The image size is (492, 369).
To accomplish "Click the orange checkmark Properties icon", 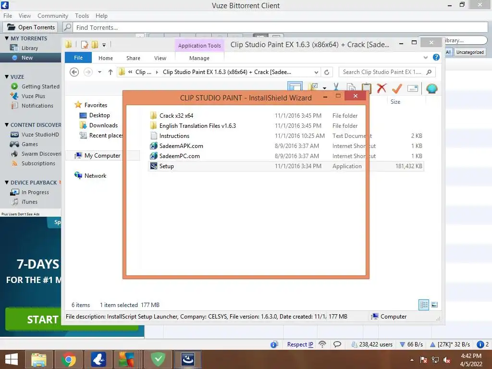I will (397, 88).
